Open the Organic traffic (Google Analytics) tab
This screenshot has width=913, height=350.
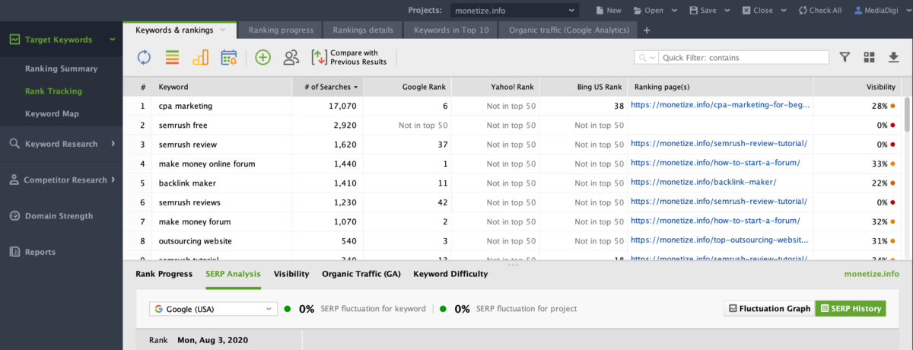click(568, 30)
